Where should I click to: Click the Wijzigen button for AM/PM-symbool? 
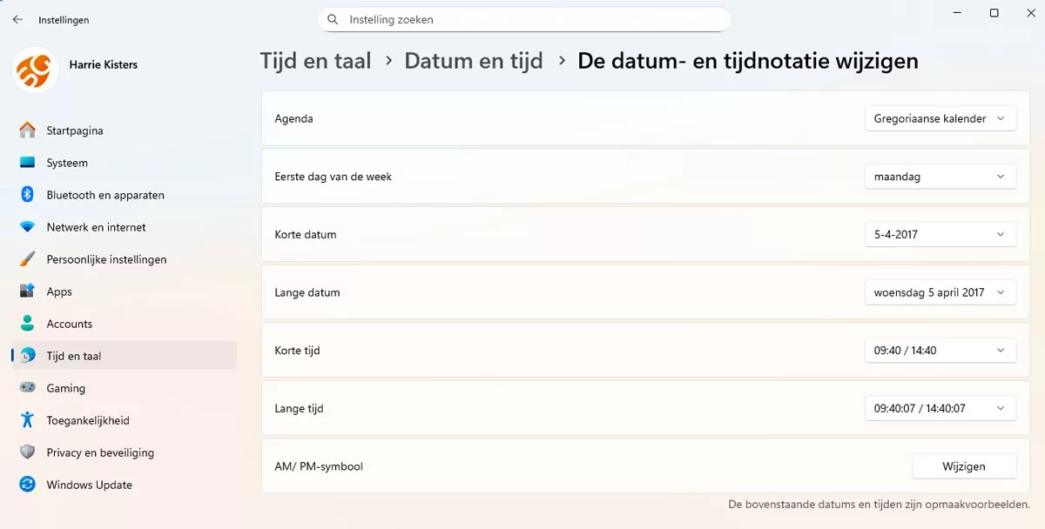point(963,466)
